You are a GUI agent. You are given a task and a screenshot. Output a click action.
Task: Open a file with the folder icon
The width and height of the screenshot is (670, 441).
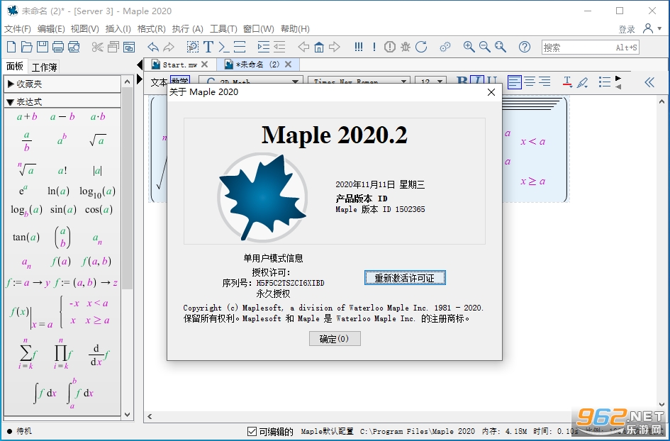pos(26,47)
